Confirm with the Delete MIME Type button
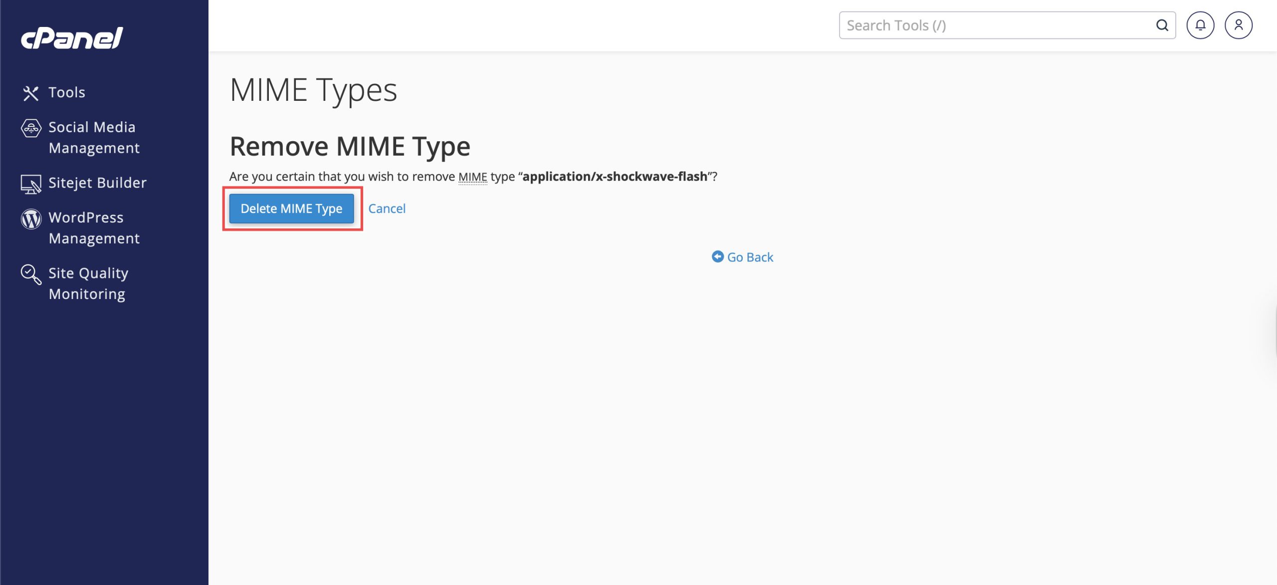Viewport: 1277px width, 585px height. (x=291, y=209)
